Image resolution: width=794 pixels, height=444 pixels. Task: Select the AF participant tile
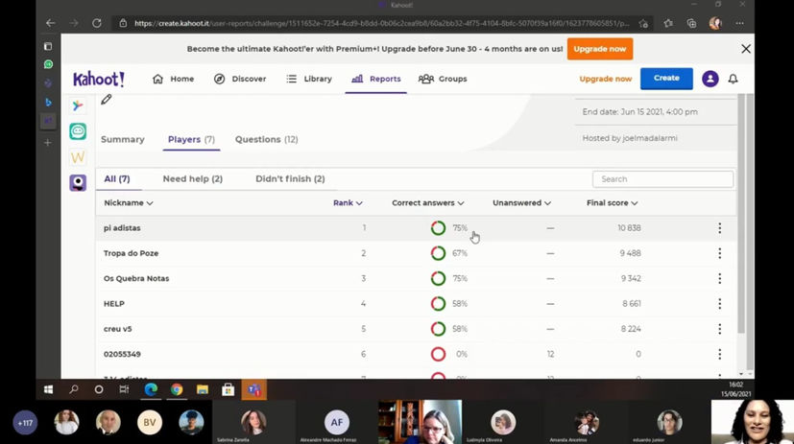coord(337,422)
